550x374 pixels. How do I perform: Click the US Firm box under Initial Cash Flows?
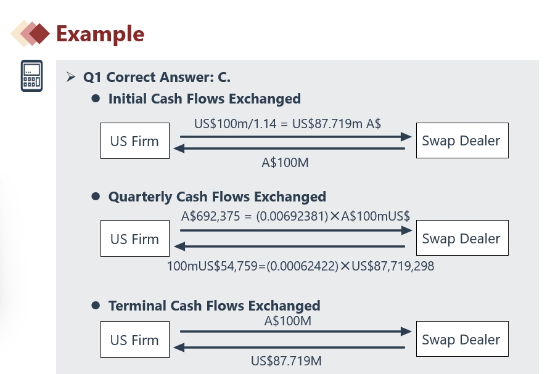click(x=134, y=141)
